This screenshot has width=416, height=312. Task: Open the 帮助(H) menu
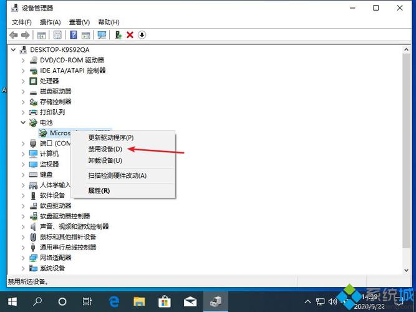tap(109, 22)
